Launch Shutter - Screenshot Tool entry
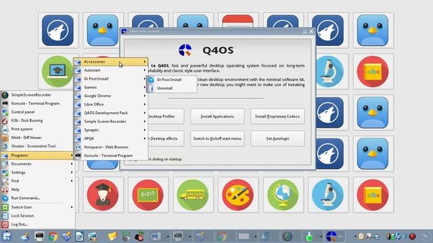Viewport: 433px width, 243px height. (37, 146)
